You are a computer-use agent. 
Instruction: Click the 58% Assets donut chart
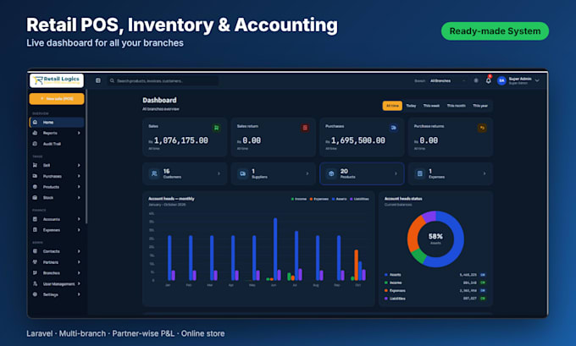pyautogui.click(x=435, y=239)
